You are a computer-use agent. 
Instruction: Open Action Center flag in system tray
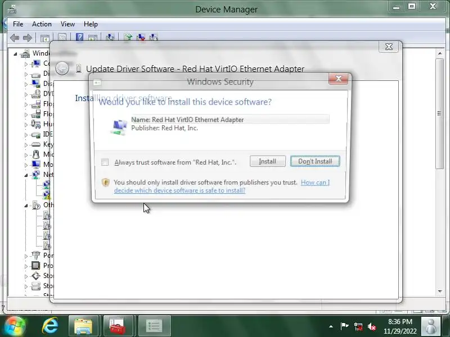(x=344, y=326)
